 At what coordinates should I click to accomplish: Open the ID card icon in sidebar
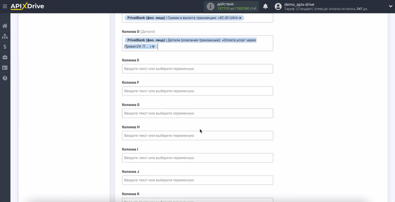click(5, 68)
